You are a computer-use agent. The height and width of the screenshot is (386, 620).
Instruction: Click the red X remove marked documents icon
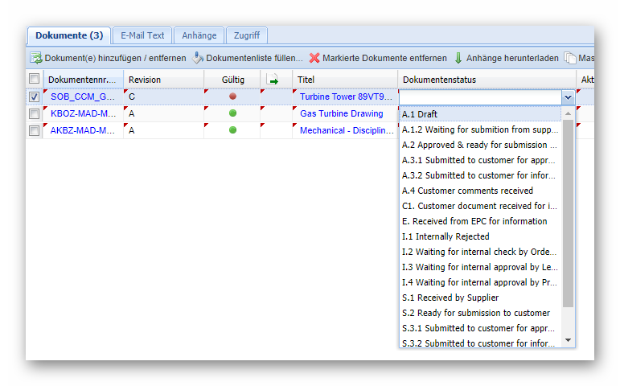(x=314, y=58)
